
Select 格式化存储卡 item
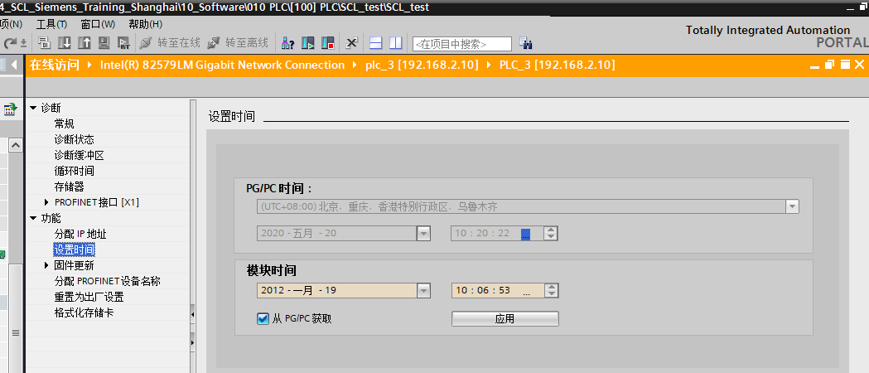tap(84, 312)
